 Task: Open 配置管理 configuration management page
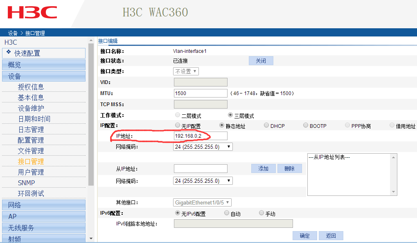pos(31,140)
